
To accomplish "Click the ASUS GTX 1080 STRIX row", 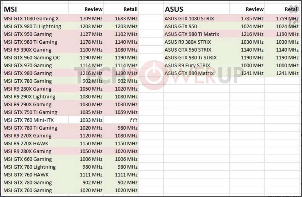I will click(232, 18).
